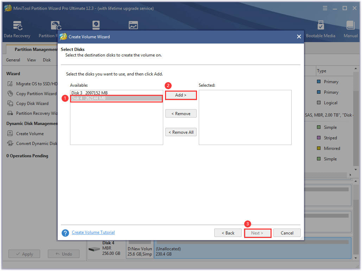362x271 pixels.
Task: Click the < Remove button
Action: (181, 114)
